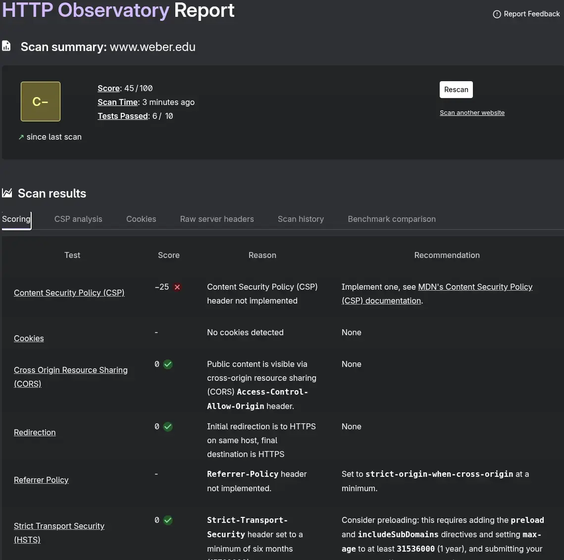
Task: Switch to the Benchmark comparison tab
Action: pyautogui.click(x=392, y=219)
